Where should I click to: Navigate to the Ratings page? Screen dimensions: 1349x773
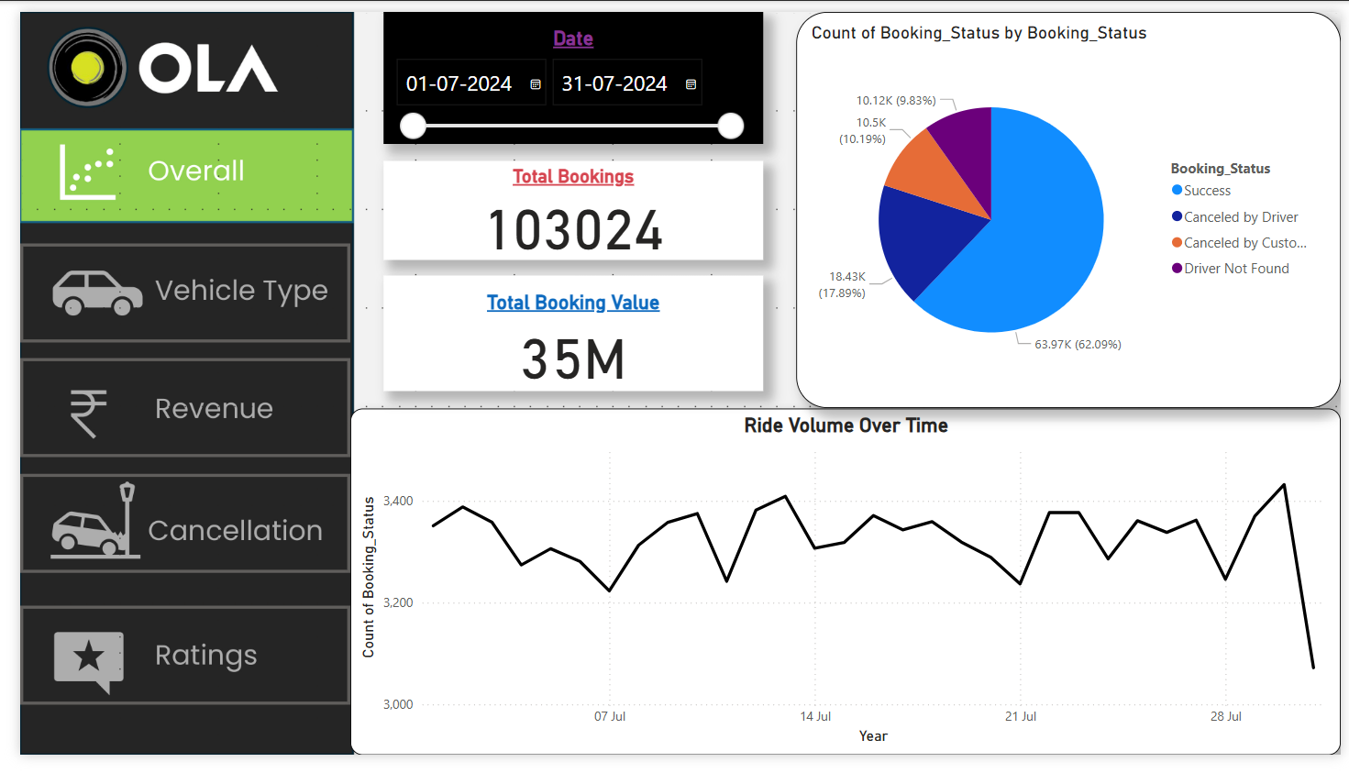[185, 655]
